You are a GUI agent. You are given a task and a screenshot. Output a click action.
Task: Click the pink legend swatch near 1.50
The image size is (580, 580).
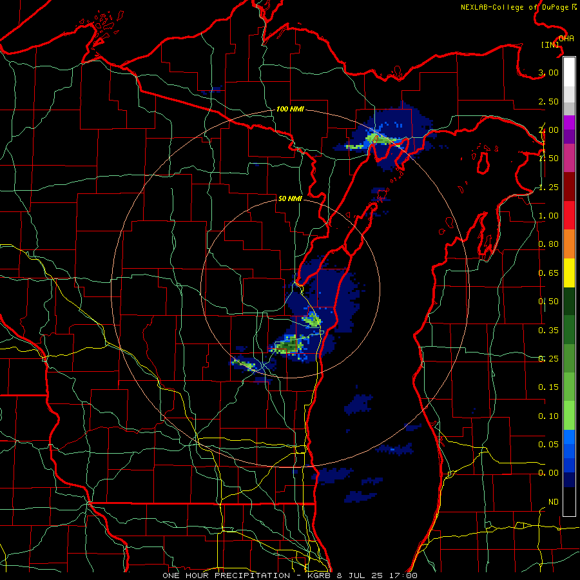coord(569,158)
